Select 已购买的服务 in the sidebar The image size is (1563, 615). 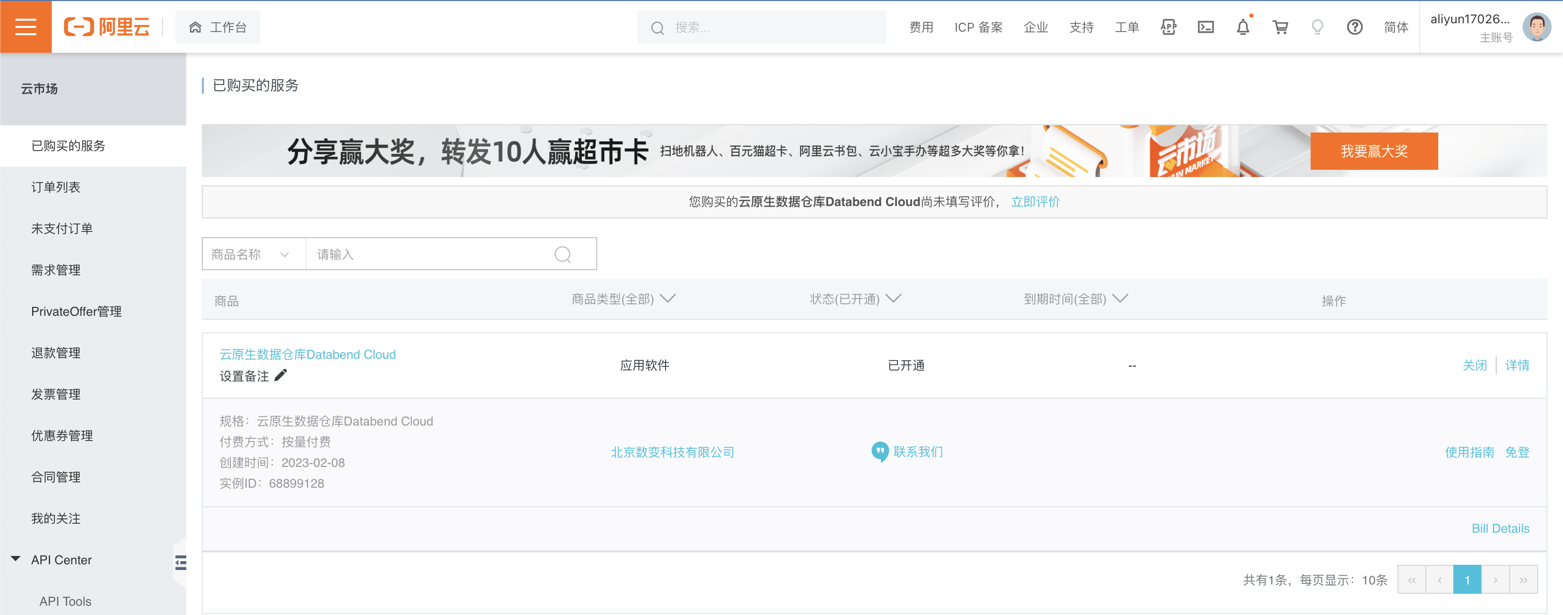point(93,145)
